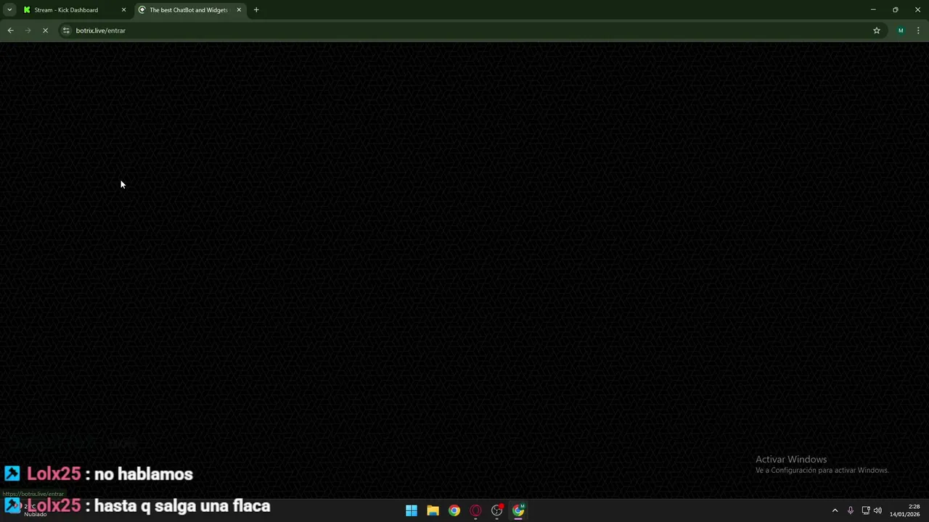View site information for botrix.live

(x=66, y=30)
